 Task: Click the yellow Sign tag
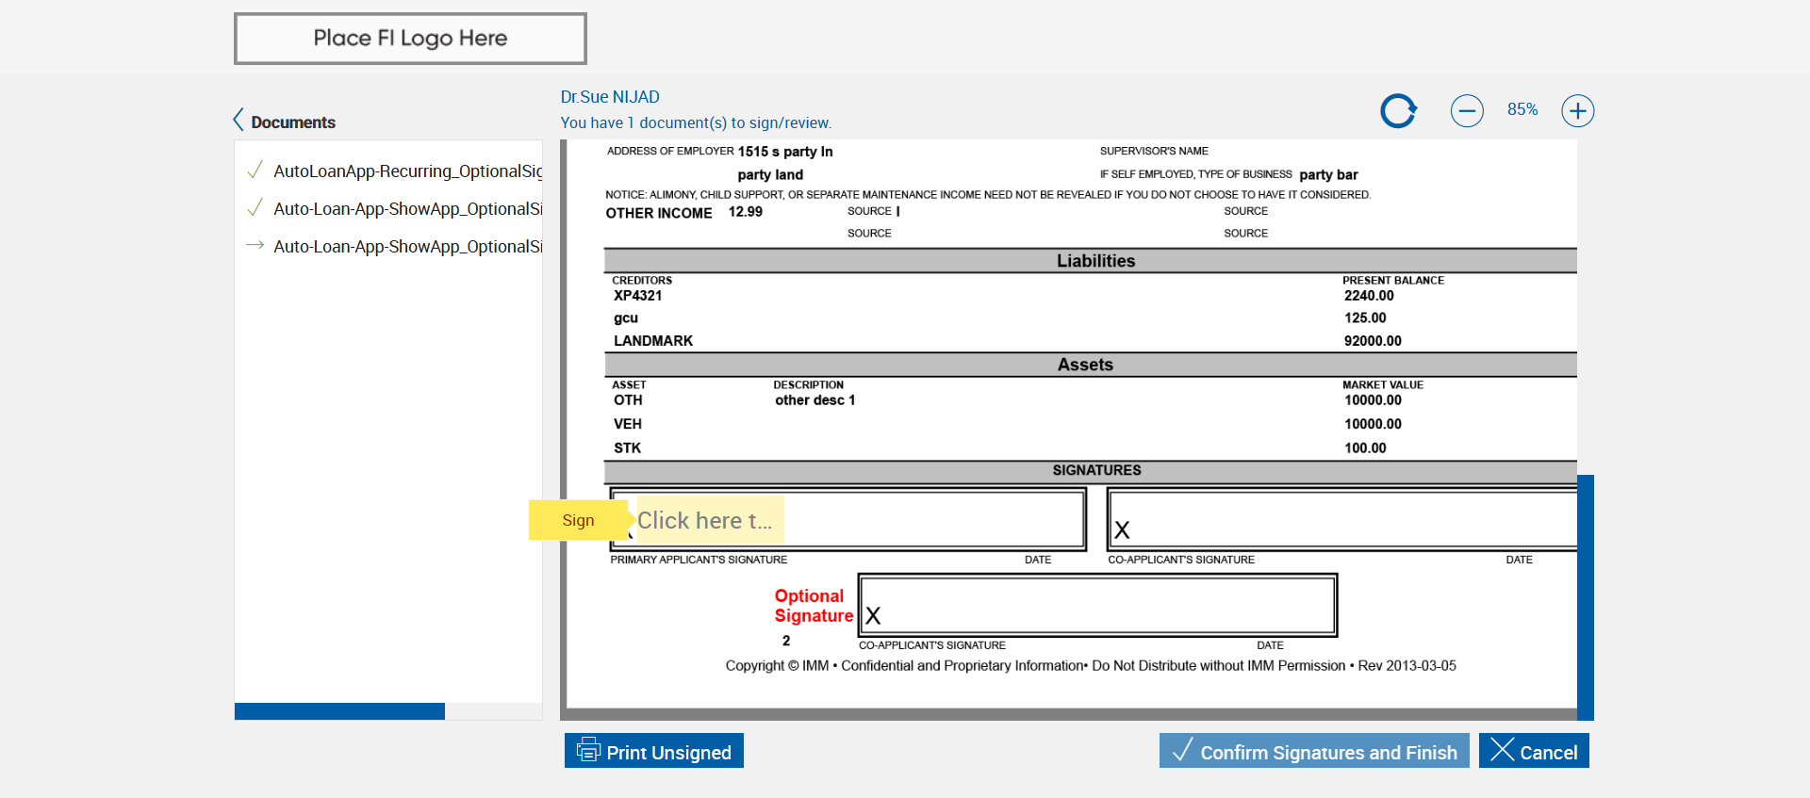[578, 520]
